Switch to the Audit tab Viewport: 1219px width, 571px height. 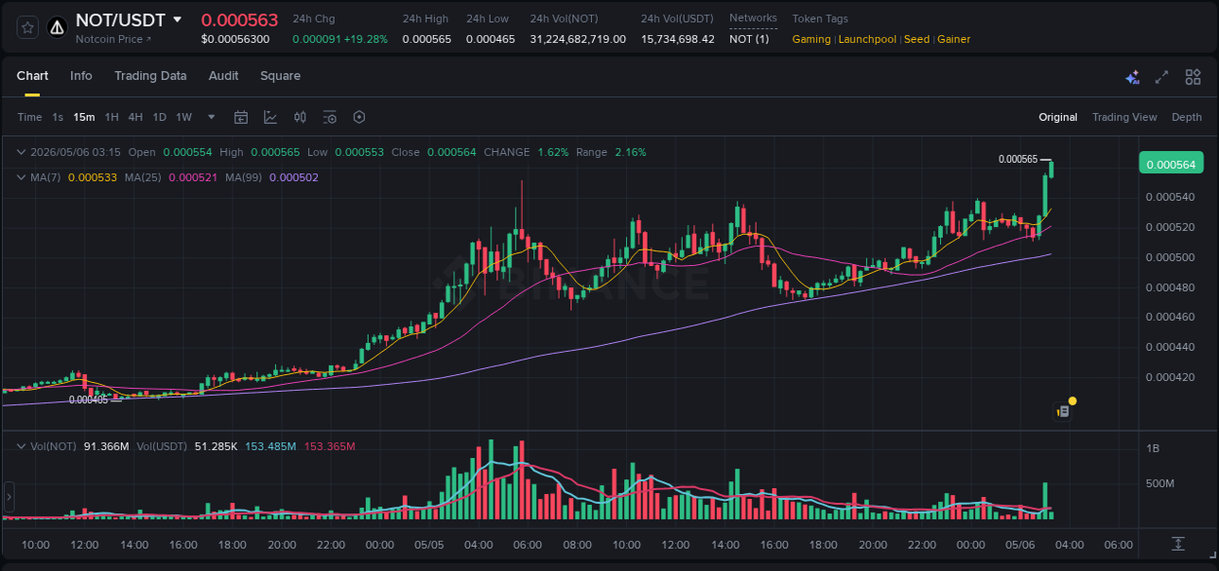[223, 76]
